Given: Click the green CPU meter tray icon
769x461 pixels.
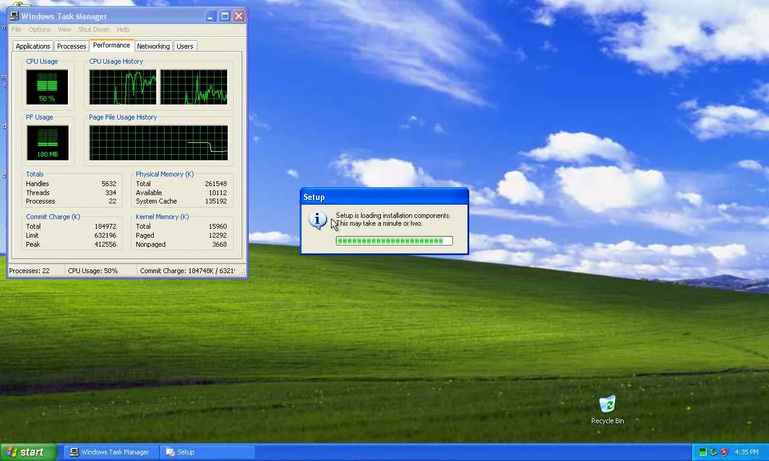Looking at the screenshot, I should point(702,452).
